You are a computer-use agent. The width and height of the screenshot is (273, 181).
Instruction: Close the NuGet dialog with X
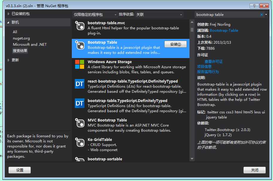[x=264, y=6]
